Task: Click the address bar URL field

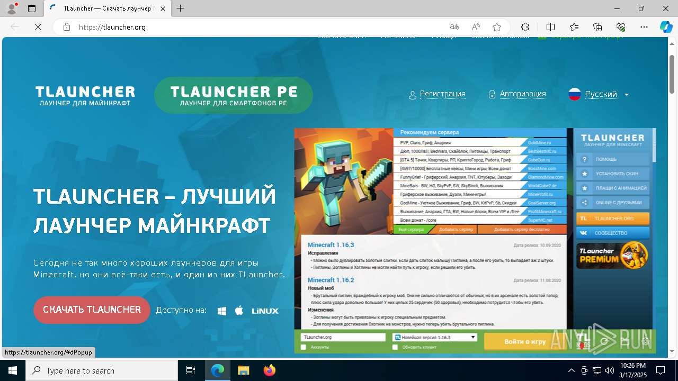Action: (x=260, y=27)
